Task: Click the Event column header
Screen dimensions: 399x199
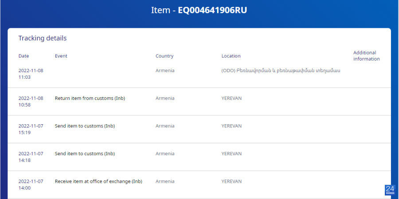Action: coord(61,56)
